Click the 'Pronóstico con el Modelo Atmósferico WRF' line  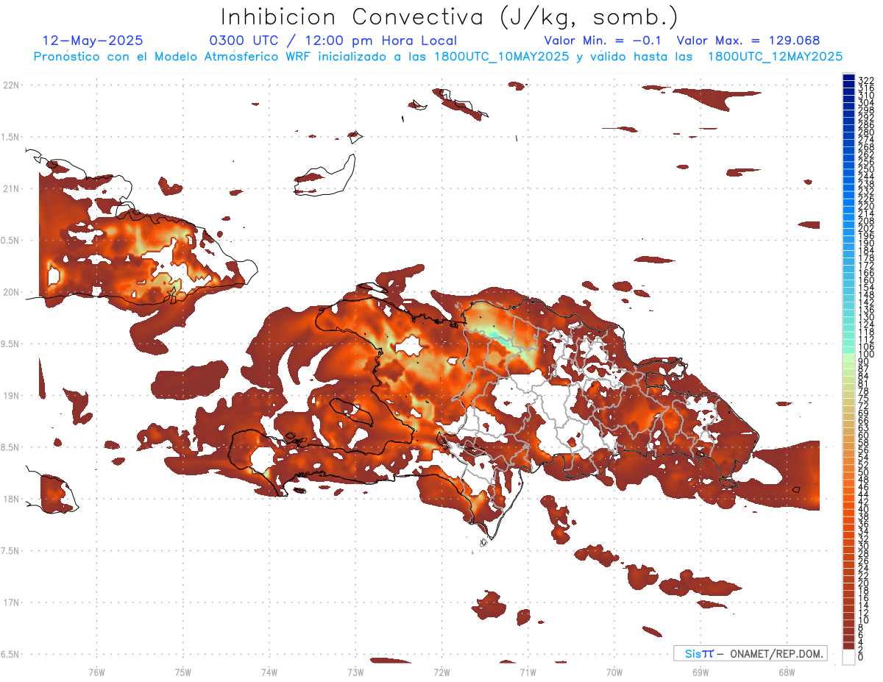point(438,56)
